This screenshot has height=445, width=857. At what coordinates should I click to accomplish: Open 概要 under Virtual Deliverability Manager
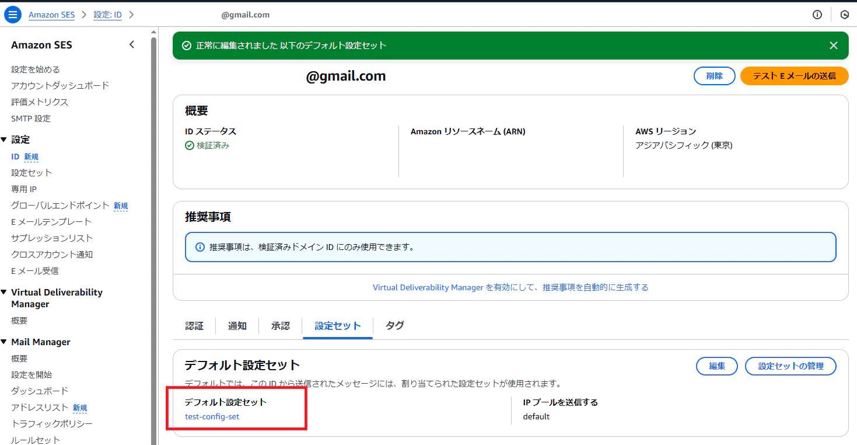19,321
